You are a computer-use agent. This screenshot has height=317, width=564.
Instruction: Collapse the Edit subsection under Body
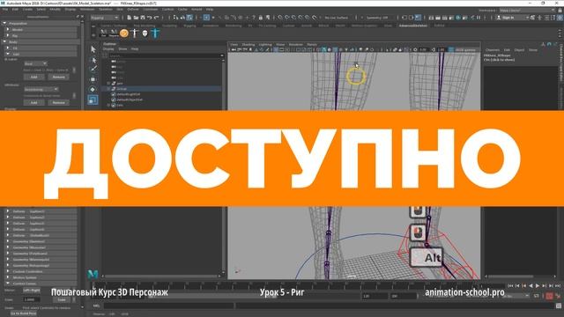pyautogui.click(x=8, y=54)
